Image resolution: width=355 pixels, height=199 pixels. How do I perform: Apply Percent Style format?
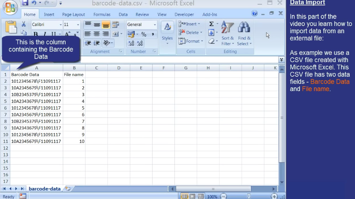[x=144, y=34]
